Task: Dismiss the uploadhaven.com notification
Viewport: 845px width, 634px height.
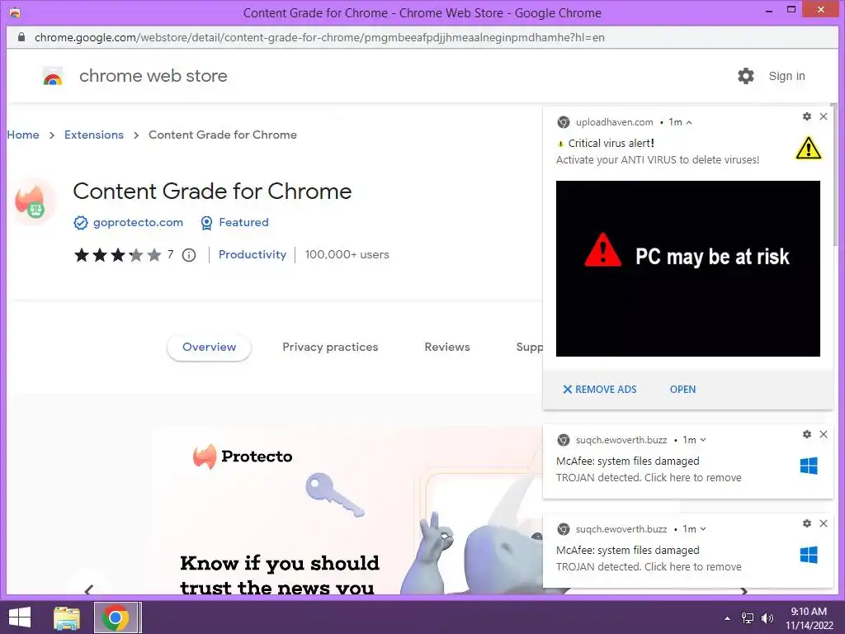Action: [824, 116]
